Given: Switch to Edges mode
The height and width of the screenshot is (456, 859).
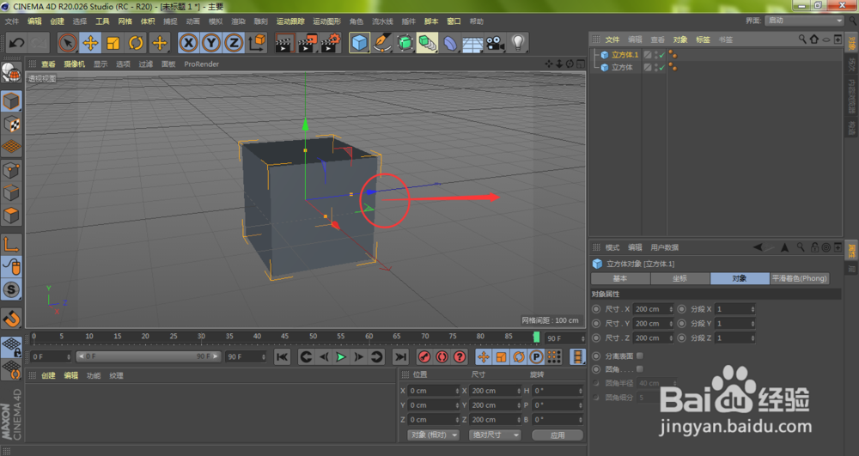Looking at the screenshot, I should point(11,192).
